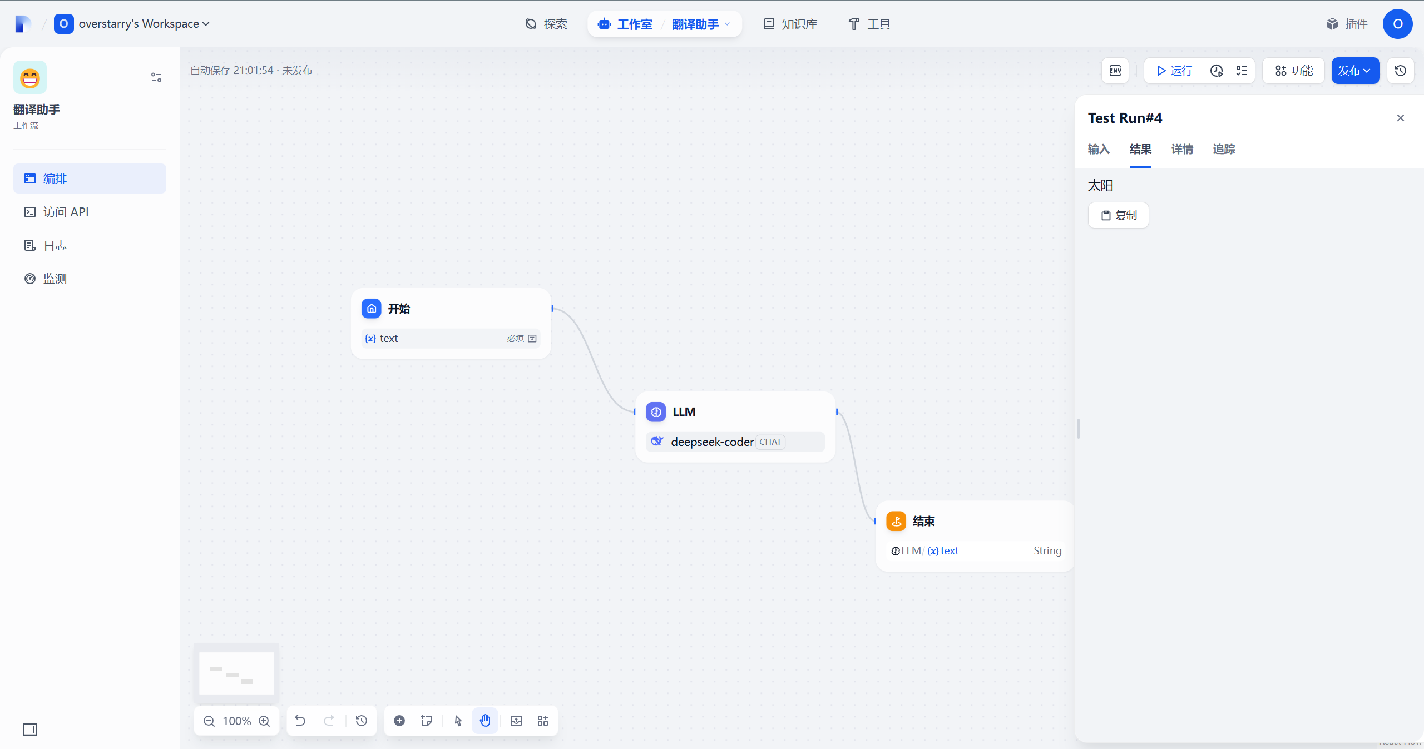Open version history icon in top toolbar
This screenshot has width=1424, height=749.
[1401, 71]
